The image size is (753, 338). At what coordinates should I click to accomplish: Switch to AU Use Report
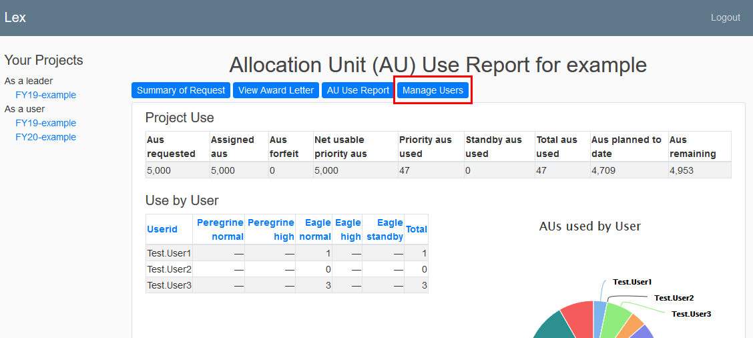tap(358, 90)
